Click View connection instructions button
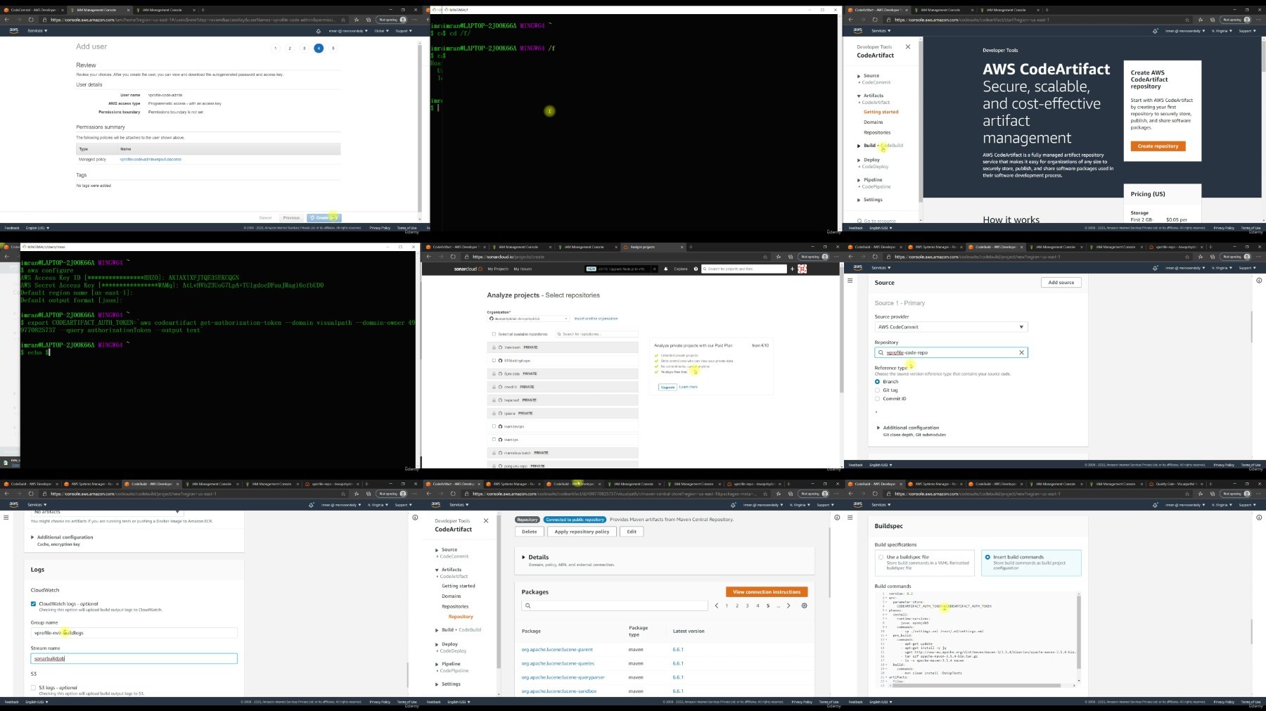Viewport: 1266px width, 711px height. [767, 592]
